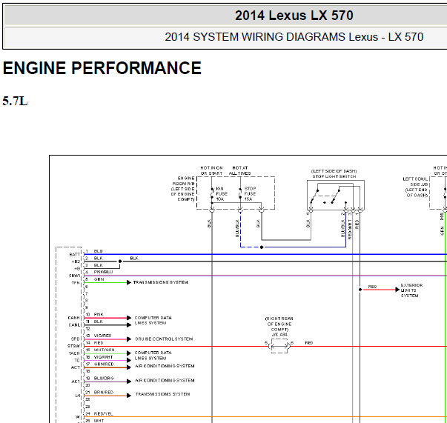Click "TRANSMISSIONS SYSTEM" next to pin 21 BRN/RED

(x=162, y=394)
